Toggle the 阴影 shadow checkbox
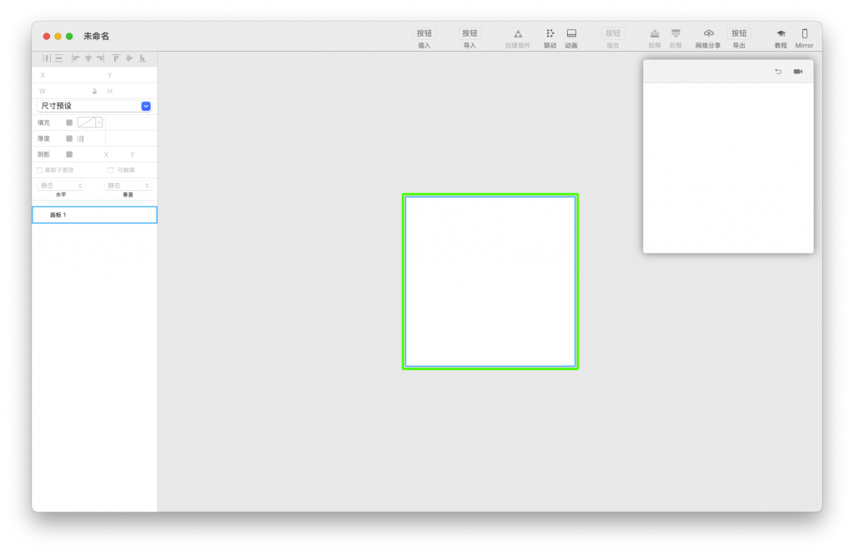 69,155
